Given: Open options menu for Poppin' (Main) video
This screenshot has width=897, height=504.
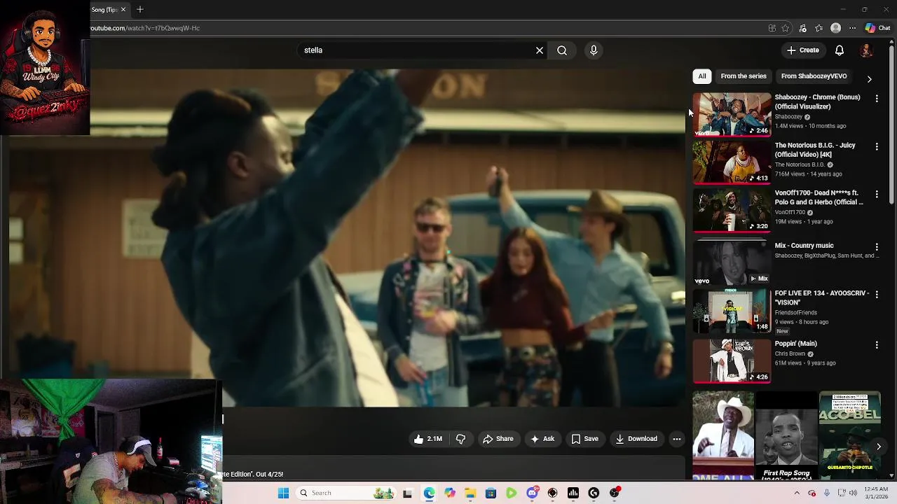Looking at the screenshot, I should tap(877, 345).
